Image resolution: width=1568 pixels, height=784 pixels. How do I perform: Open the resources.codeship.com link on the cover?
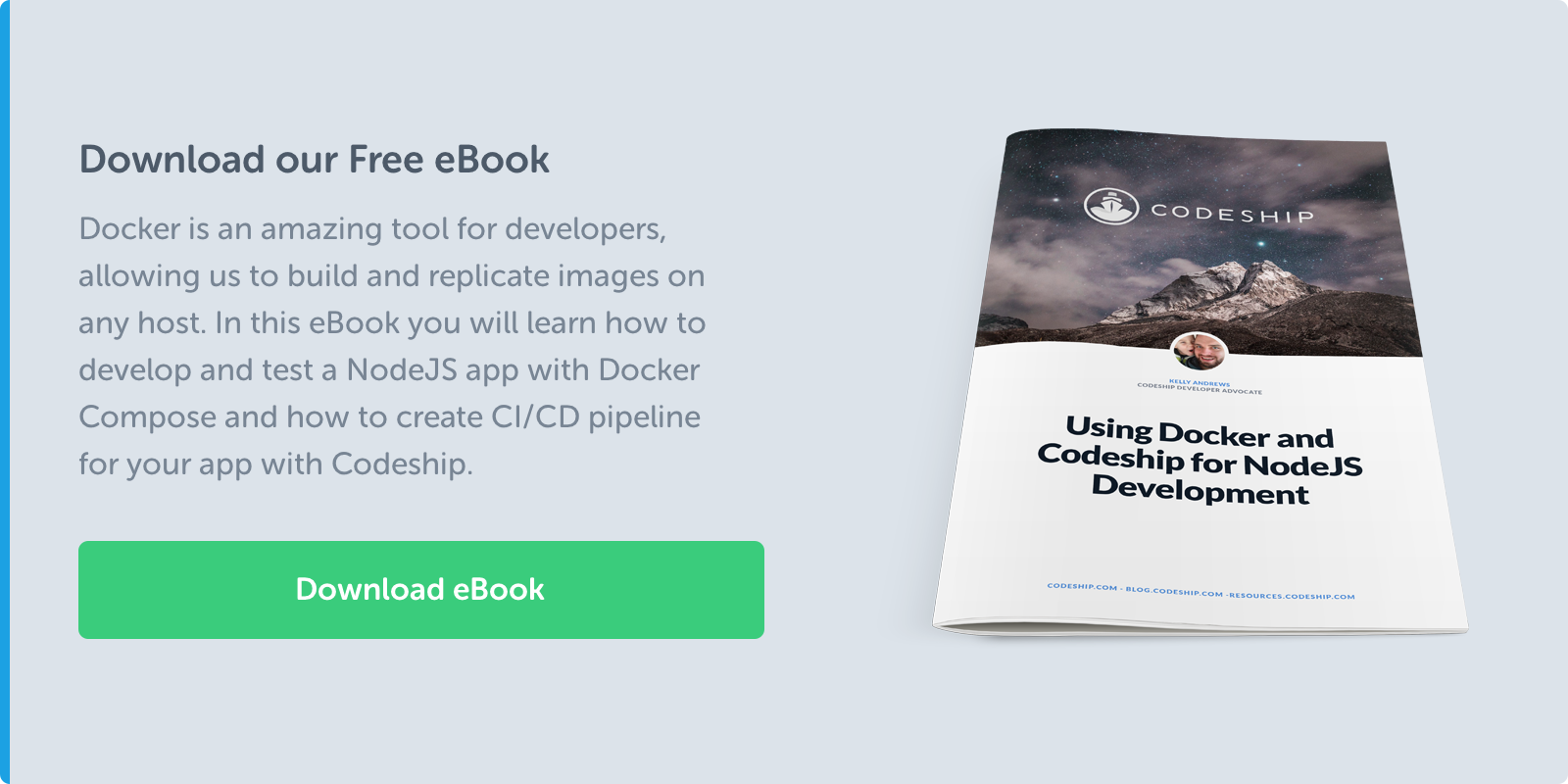pyautogui.click(x=1292, y=595)
